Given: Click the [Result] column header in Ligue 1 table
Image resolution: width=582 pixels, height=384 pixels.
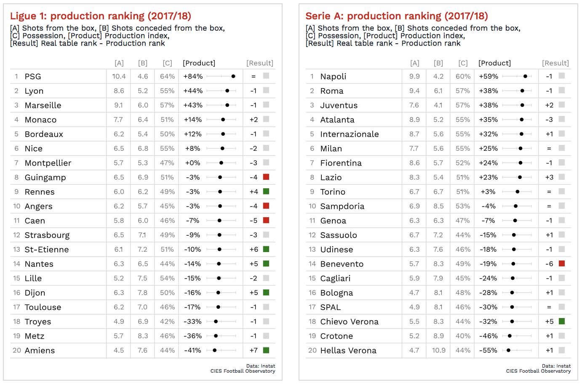Looking at the screenshot, I should [260, 63].
